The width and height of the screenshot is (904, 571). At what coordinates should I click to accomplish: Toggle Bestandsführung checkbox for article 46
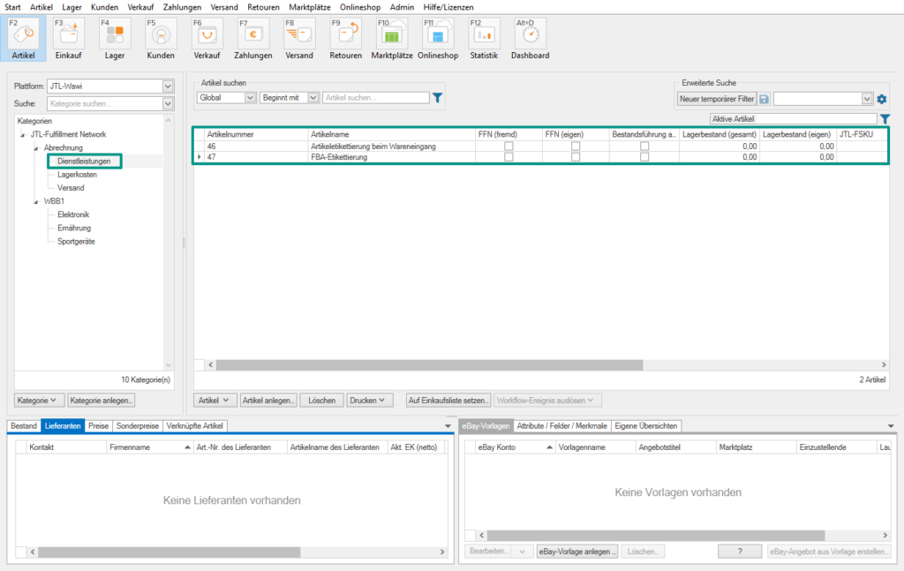pos(644,146)
